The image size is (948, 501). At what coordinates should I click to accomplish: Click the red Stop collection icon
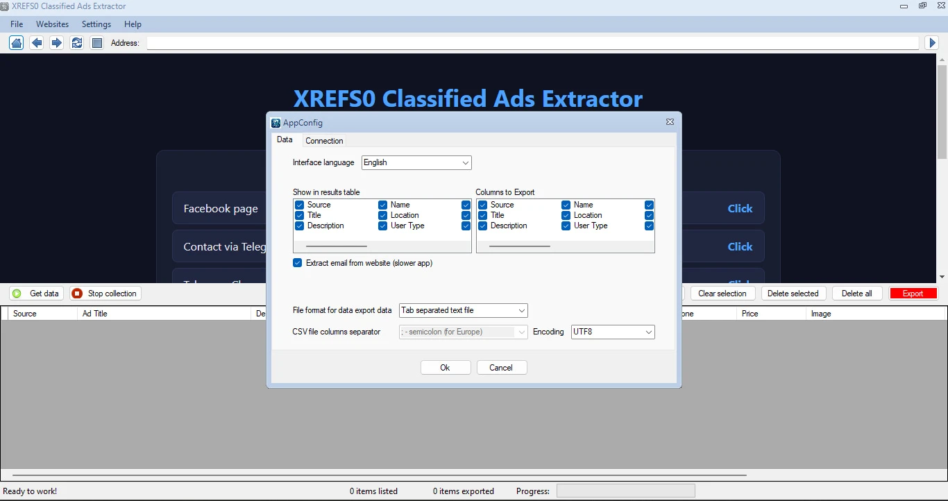(77, 294)
